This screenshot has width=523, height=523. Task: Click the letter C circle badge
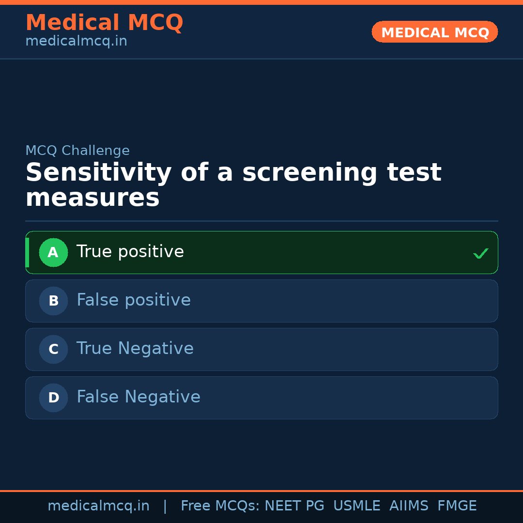pos(53,349)
